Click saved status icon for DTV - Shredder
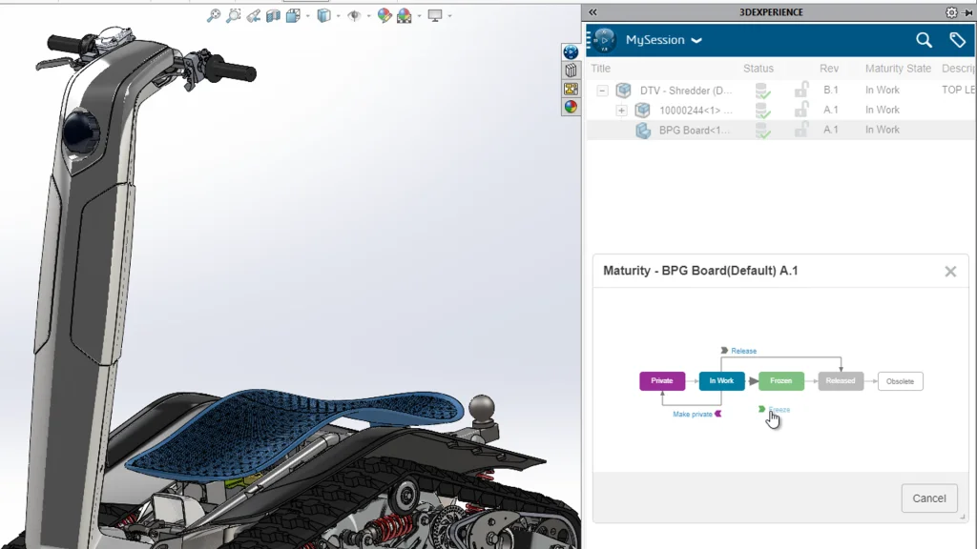The height and width of the screenshot is (549, 977). click(x=762, y=91)
